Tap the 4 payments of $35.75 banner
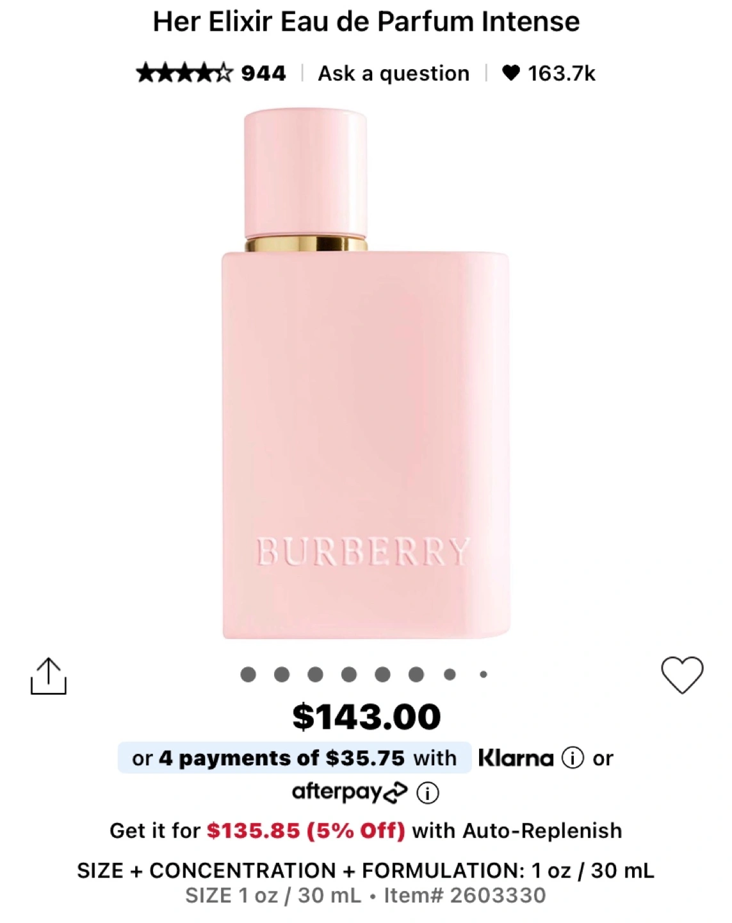Image resolution: width=732 pixels, height=923 pixels. tap(295, 758)
